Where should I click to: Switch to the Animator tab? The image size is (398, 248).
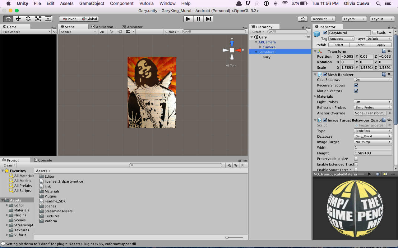click(x=132, y=27)
